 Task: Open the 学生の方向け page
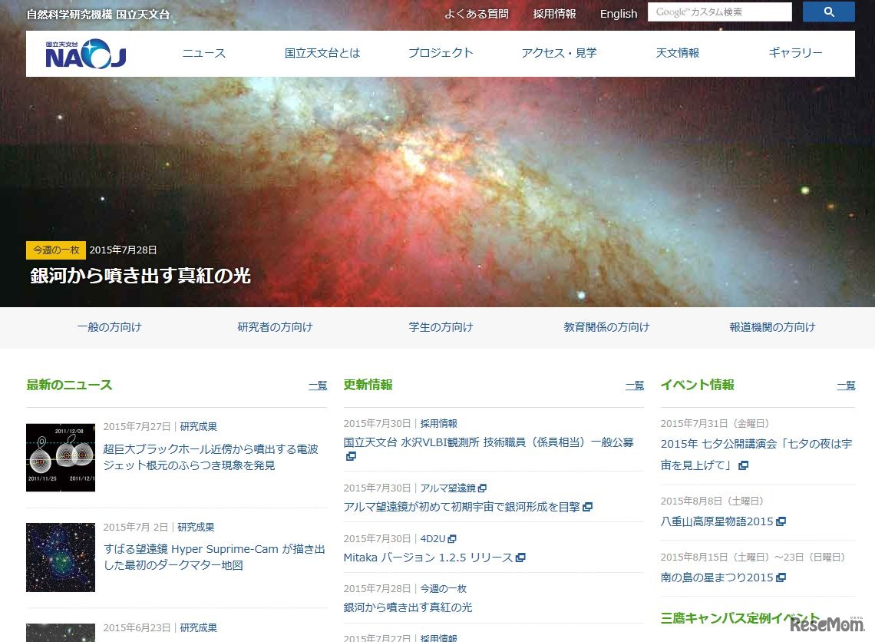click(x=441, y=326)
